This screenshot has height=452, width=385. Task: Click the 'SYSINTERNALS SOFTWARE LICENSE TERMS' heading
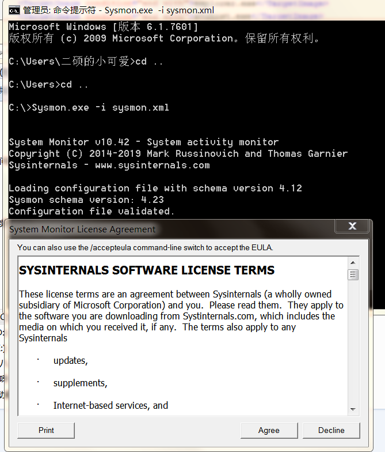tap(147, 270)
